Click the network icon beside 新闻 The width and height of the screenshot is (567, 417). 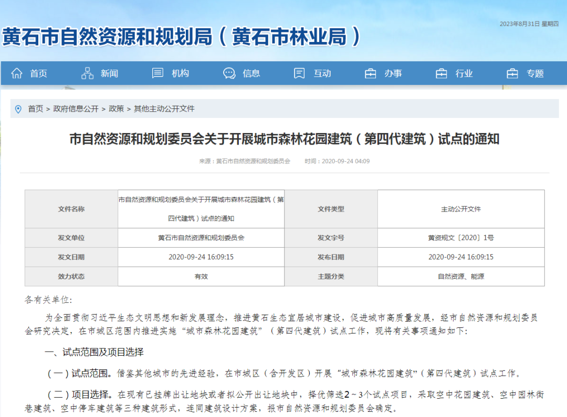(x=87, y=73)
